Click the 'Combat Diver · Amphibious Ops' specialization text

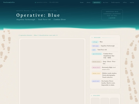109,56
